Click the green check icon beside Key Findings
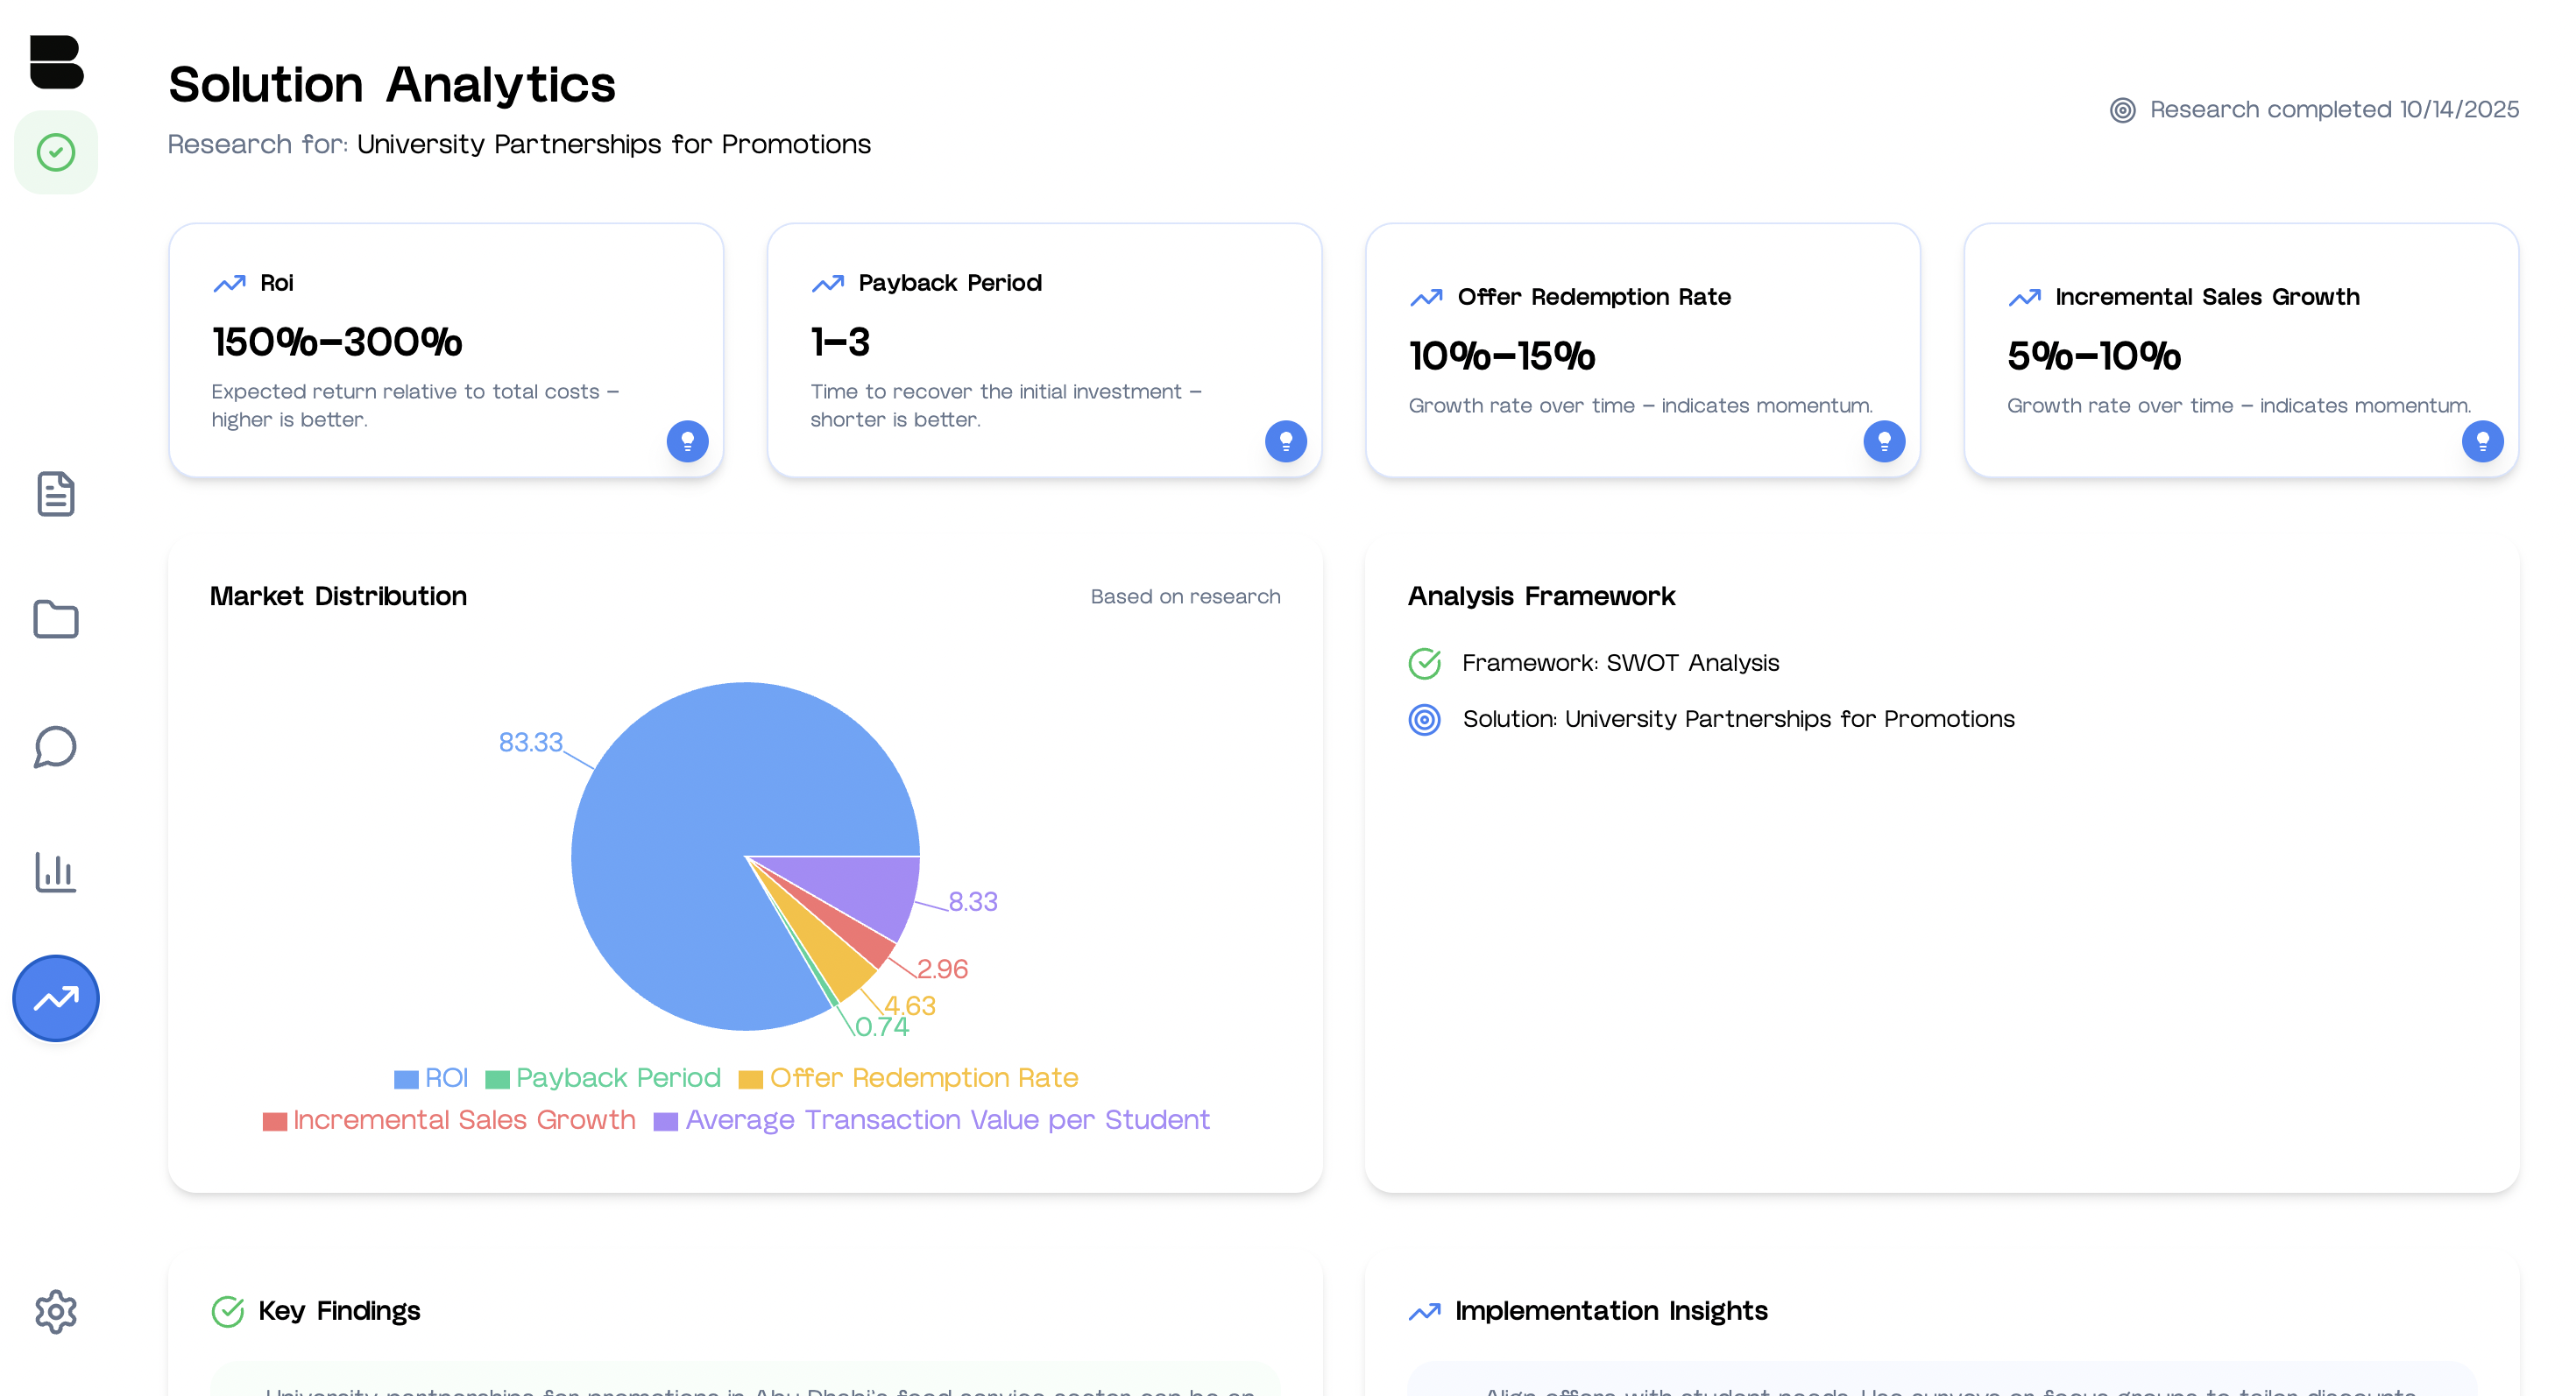 point(228,1311)
